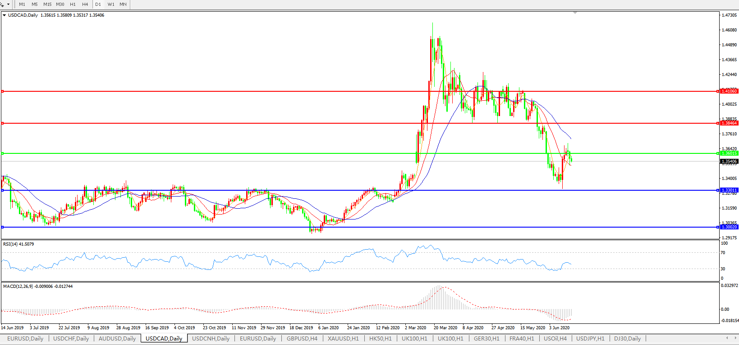
Task: Toggle the D1 daily timeframe
Action: point(98,4)
